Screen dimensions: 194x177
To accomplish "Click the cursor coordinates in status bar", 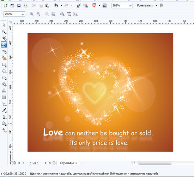I will [14, 173].
